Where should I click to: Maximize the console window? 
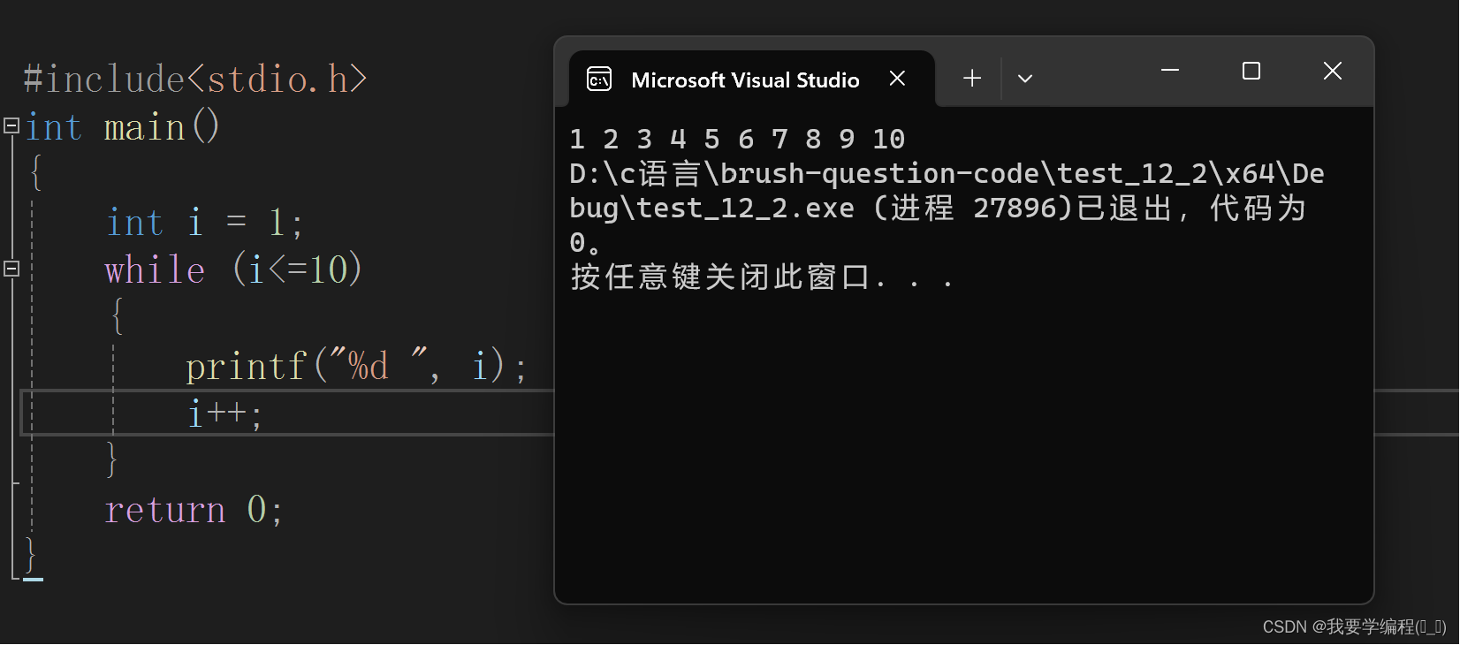(x=1251, y=71)
